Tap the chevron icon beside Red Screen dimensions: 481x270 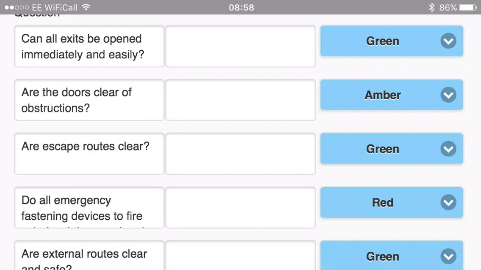tap(448, 202)
